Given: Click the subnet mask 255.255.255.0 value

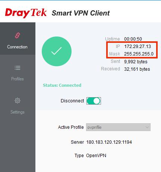Looking at the screenshot, I should [139, 54].
